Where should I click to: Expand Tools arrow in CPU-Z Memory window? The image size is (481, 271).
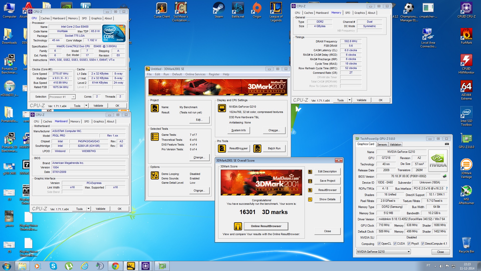tap(349, 100)
